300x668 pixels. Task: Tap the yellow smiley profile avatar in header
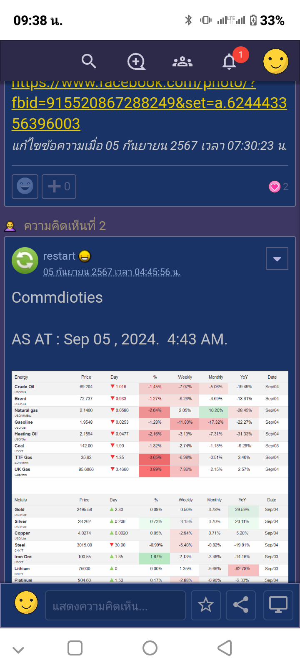coord(275,61)
